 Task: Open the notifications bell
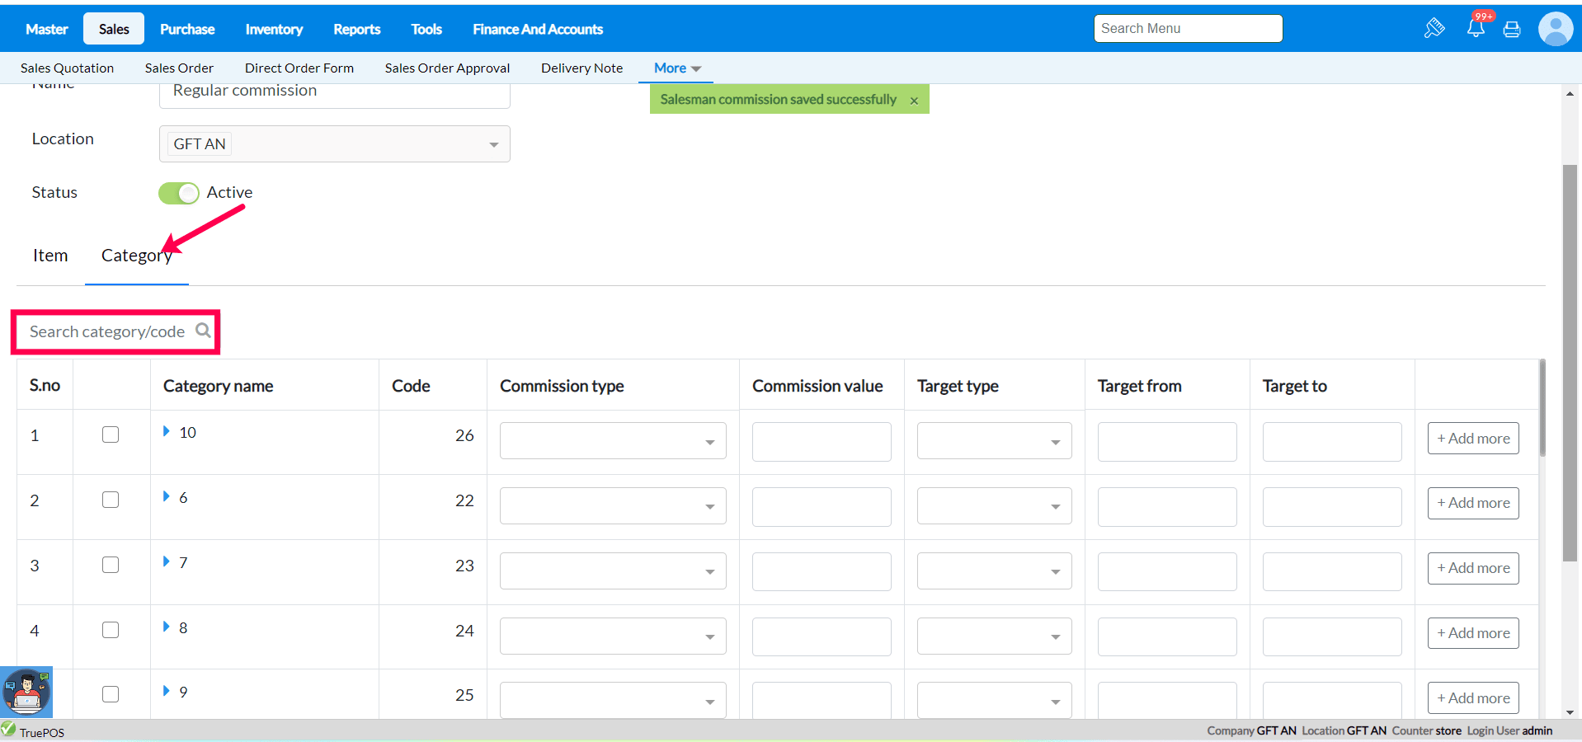click(x=1476, y=29)
